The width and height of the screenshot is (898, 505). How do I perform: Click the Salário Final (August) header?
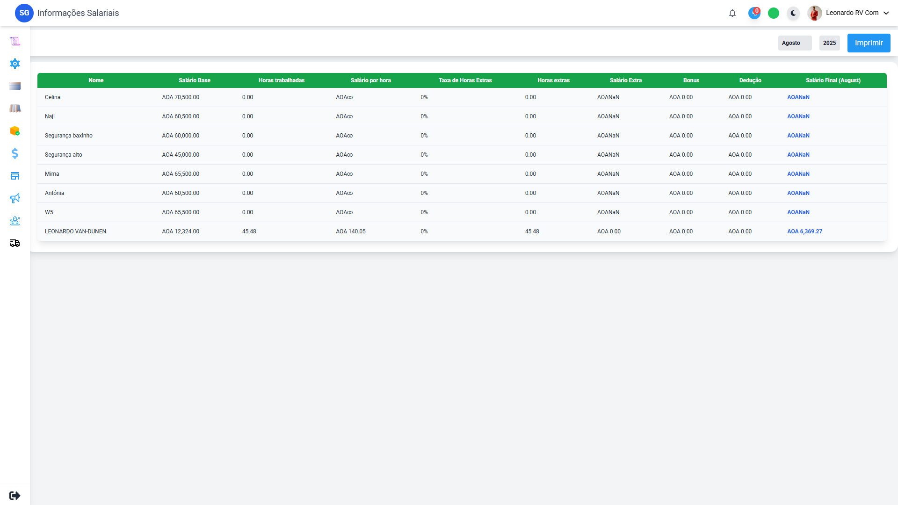(x=833, y=80)
